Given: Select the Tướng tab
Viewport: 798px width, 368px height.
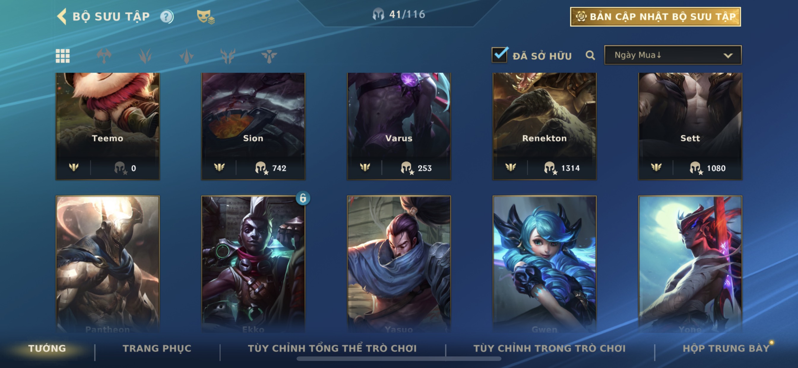Looking at the screenshot, I should click(x=47, y=348).
